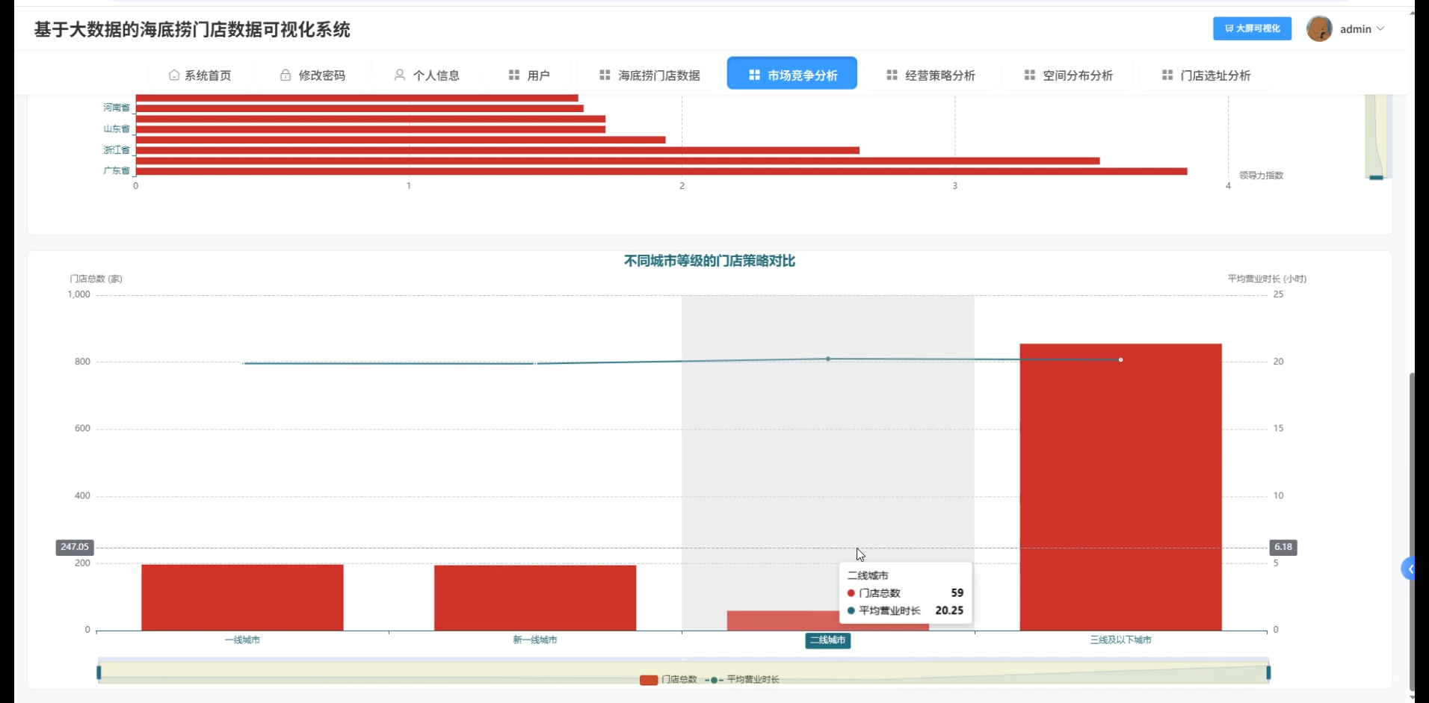Click the 门店总数 (家) axis title
The image size is (1429, 703).
[x=96, y=279]
